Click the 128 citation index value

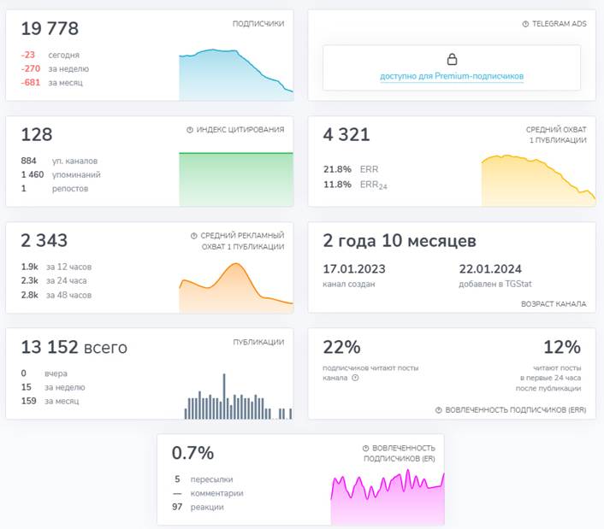pyautogui.click(x=37, y=135)
